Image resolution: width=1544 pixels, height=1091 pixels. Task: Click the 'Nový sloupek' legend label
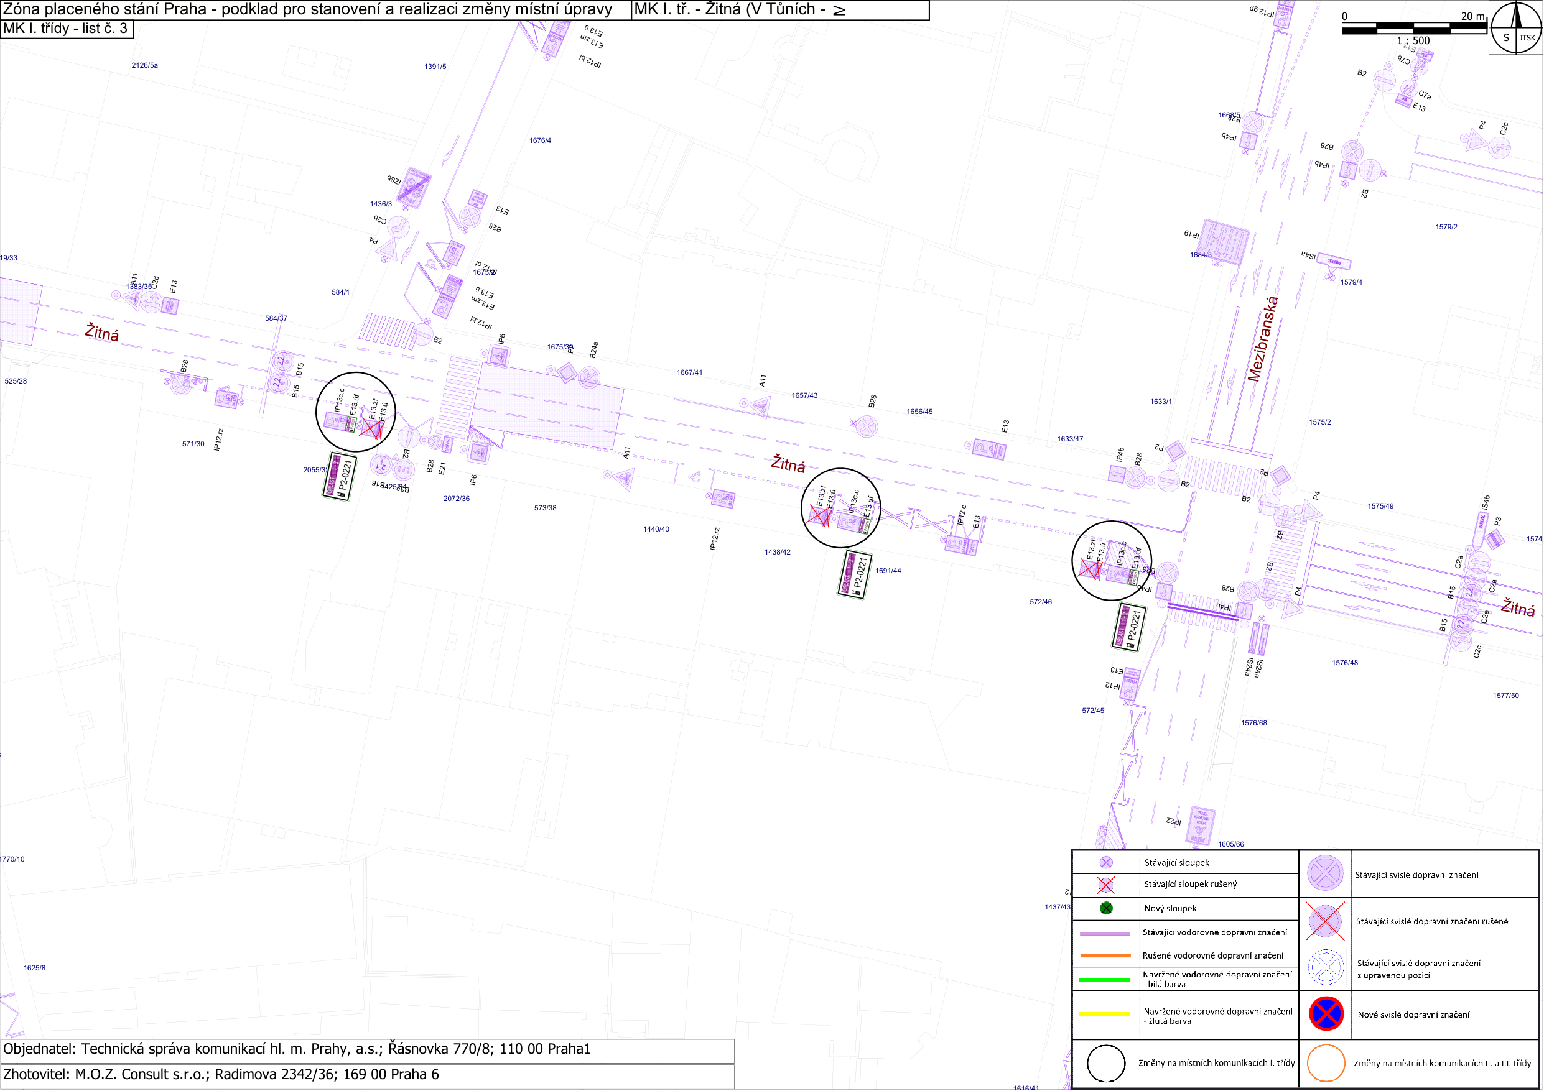coord(1171,909)
